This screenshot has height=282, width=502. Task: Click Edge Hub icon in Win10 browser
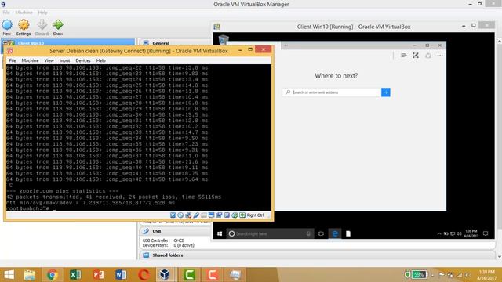pyautogui.click(x=404, y=56)
